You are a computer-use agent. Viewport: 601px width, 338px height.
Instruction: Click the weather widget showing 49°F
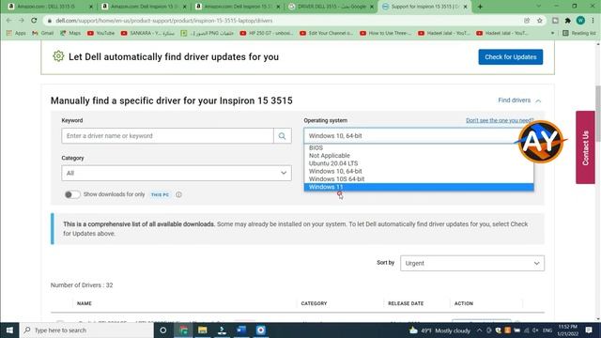tap(439, 330)
